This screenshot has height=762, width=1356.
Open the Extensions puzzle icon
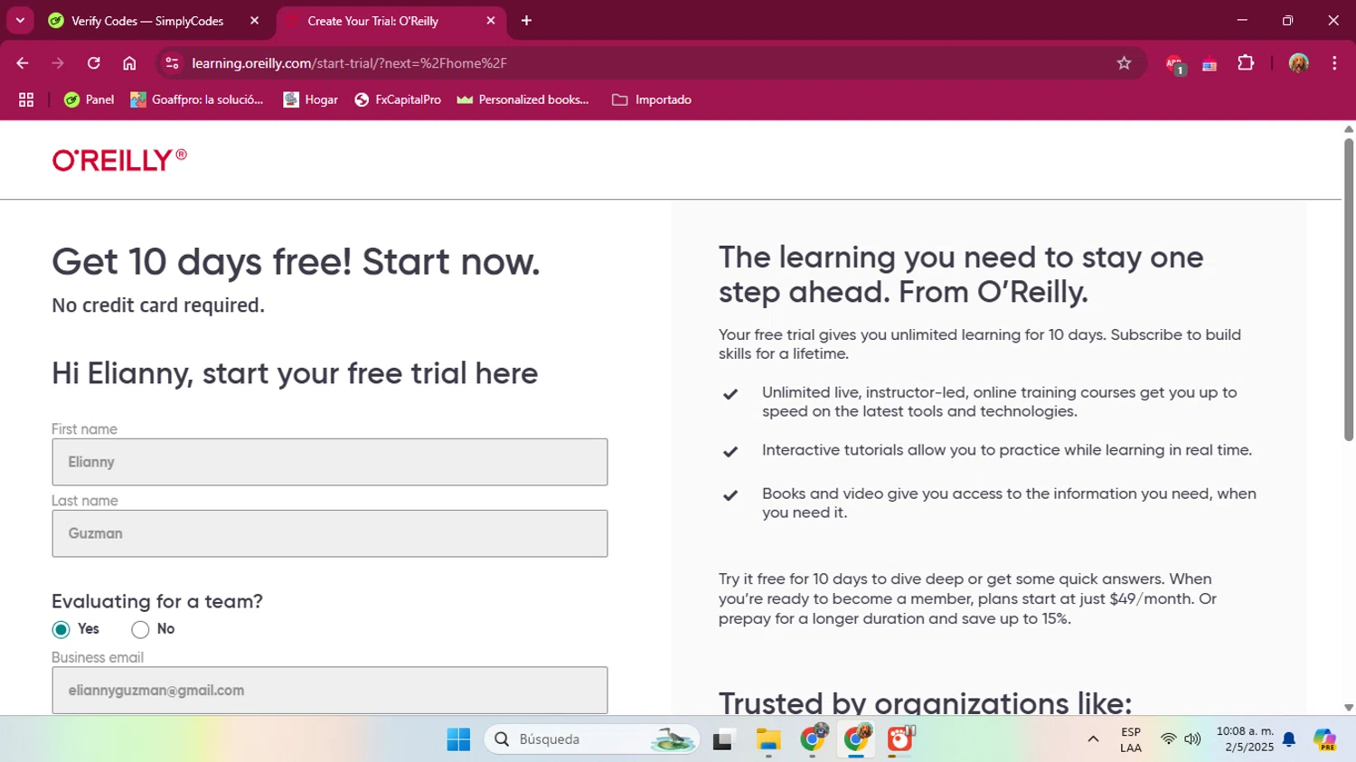1246,63
